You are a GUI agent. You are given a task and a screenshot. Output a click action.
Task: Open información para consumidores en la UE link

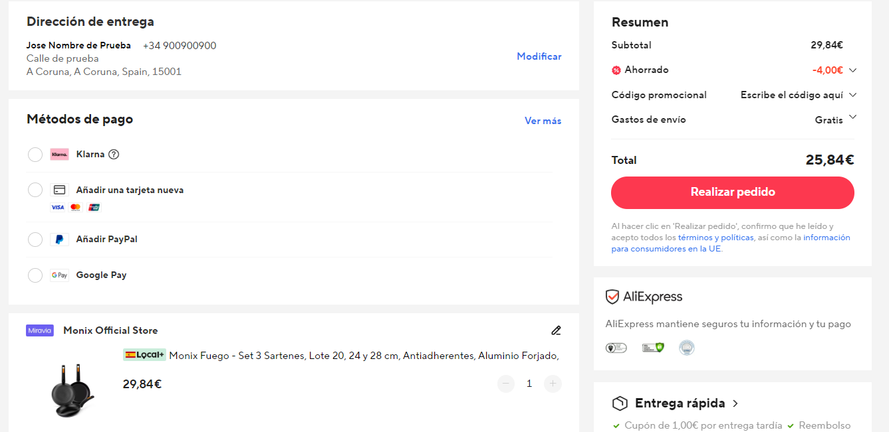[x=731, y=244]
